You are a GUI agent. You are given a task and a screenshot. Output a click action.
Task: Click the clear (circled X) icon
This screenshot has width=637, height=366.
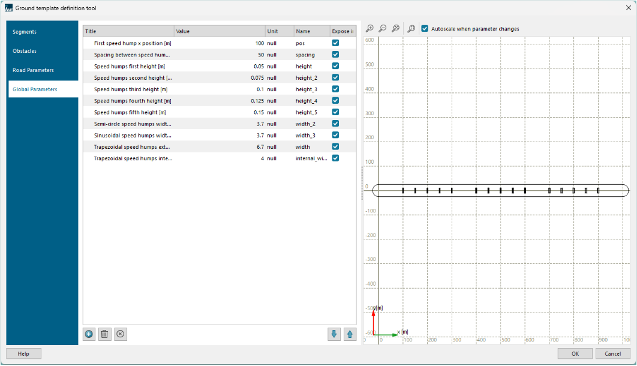(120, 334)
